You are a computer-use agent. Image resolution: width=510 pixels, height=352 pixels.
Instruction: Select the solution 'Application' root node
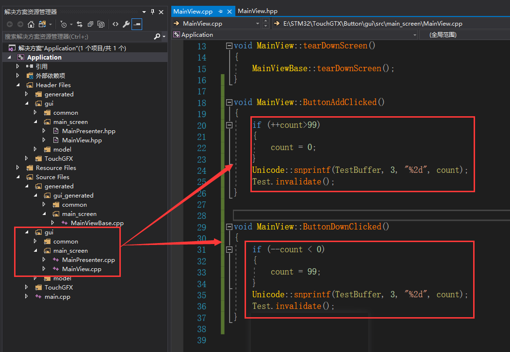(x=72, y=48)
